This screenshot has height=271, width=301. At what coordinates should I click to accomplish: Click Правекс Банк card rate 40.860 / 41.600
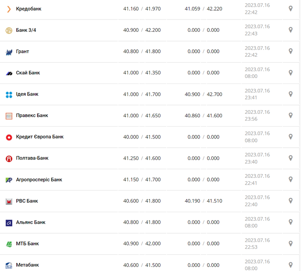tap(203, 115)
